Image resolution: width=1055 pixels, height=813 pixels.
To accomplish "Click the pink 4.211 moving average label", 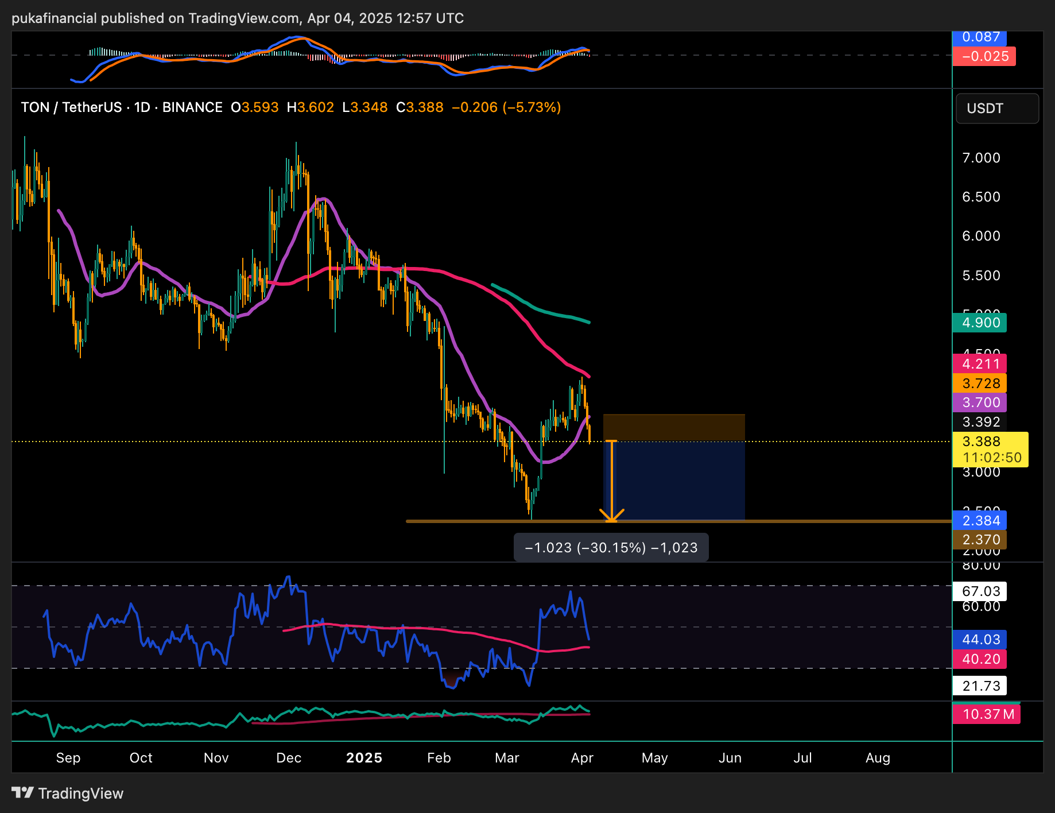I will (980, 364).
